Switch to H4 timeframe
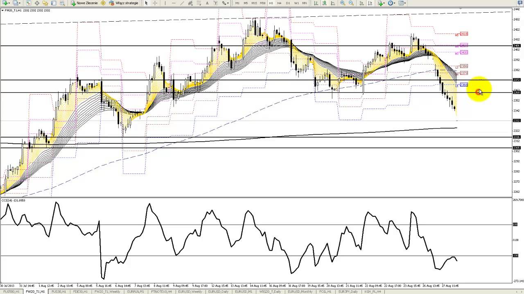 (279, 3)
